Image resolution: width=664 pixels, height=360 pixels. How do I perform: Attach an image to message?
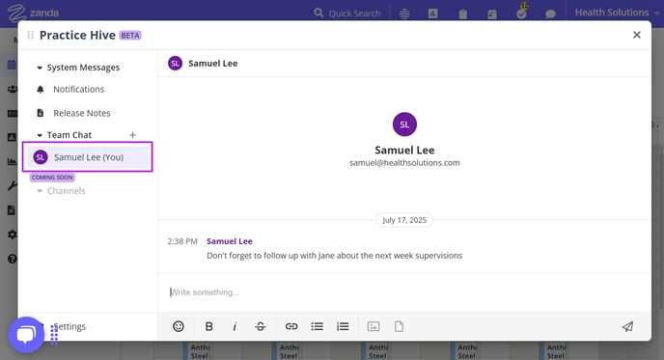point(373,326)
